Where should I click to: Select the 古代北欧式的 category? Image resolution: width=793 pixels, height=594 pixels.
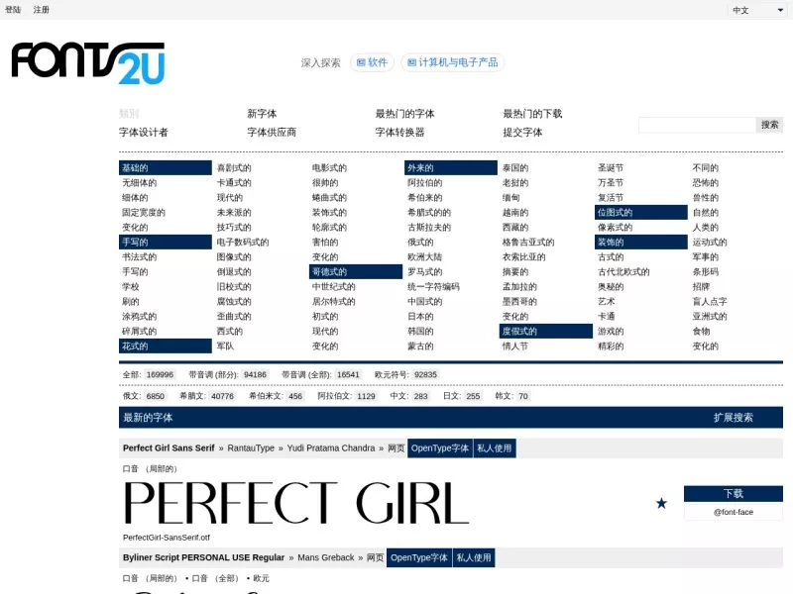[x=623, y=271]
